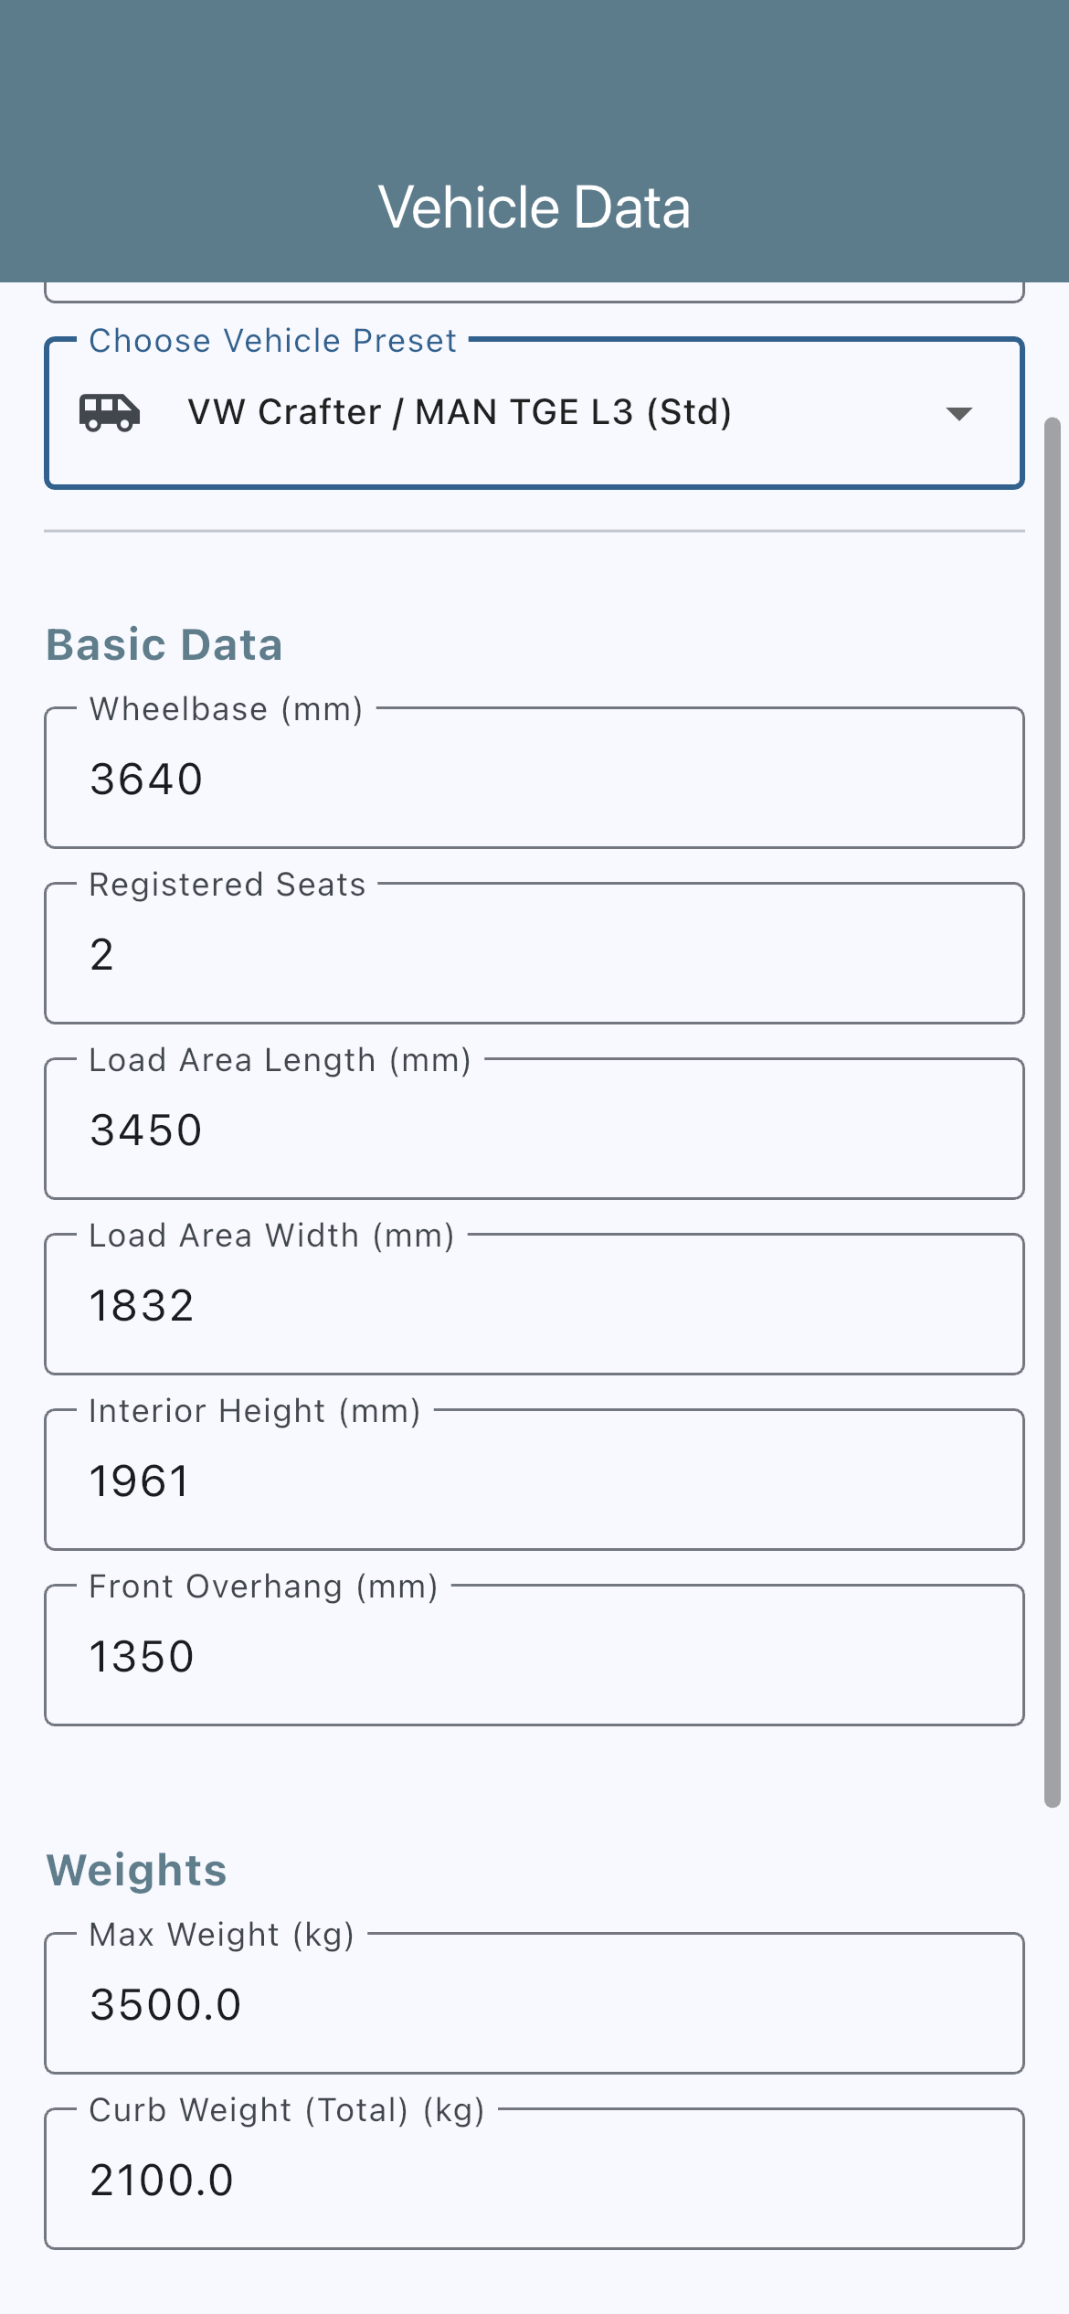Tap the Vehicle Data header title
Viewport: 1069px width, 2314px height.
534,207
